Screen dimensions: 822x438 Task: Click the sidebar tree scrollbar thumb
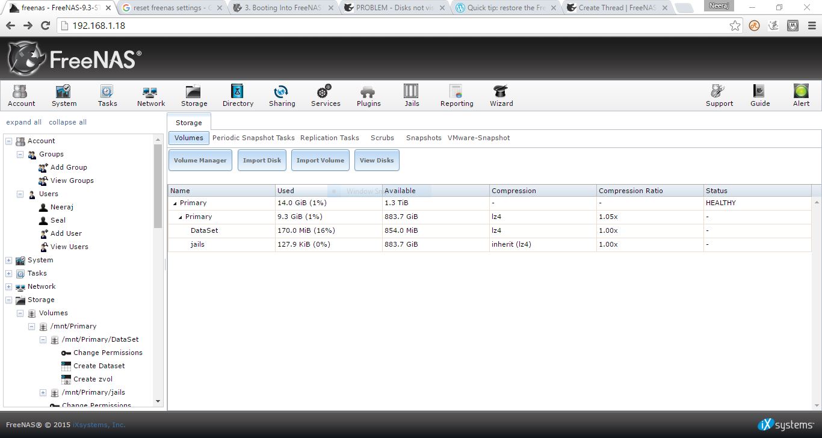tap(158, 186)
